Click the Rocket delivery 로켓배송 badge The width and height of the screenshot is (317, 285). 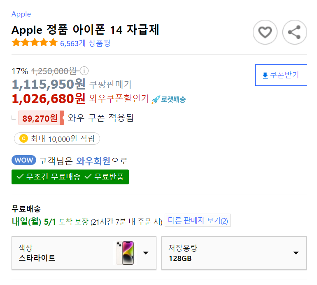coord(169,99)
